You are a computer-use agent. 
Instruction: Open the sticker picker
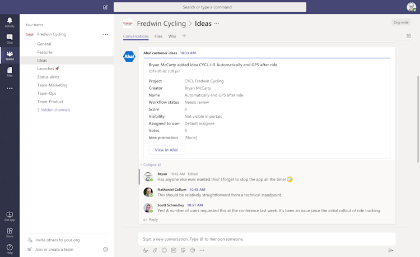183,250
